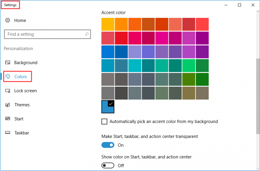Click the Home gear icon
The height and width of the screenshot is (171, 260).
[x=7, y=20]
